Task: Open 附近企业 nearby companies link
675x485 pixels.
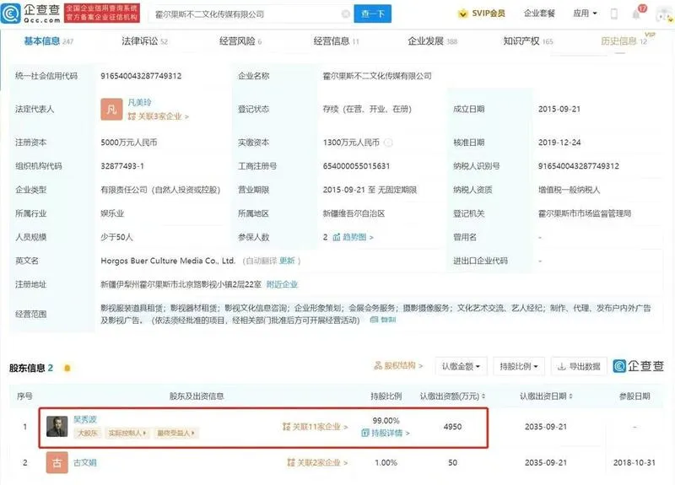Action: click(282, 284)
